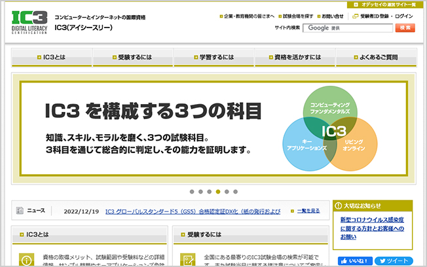Click the pencil form icon in 受験するには panel
The width and height of the screenshot is (427, 267).
[x=187, y=260]
